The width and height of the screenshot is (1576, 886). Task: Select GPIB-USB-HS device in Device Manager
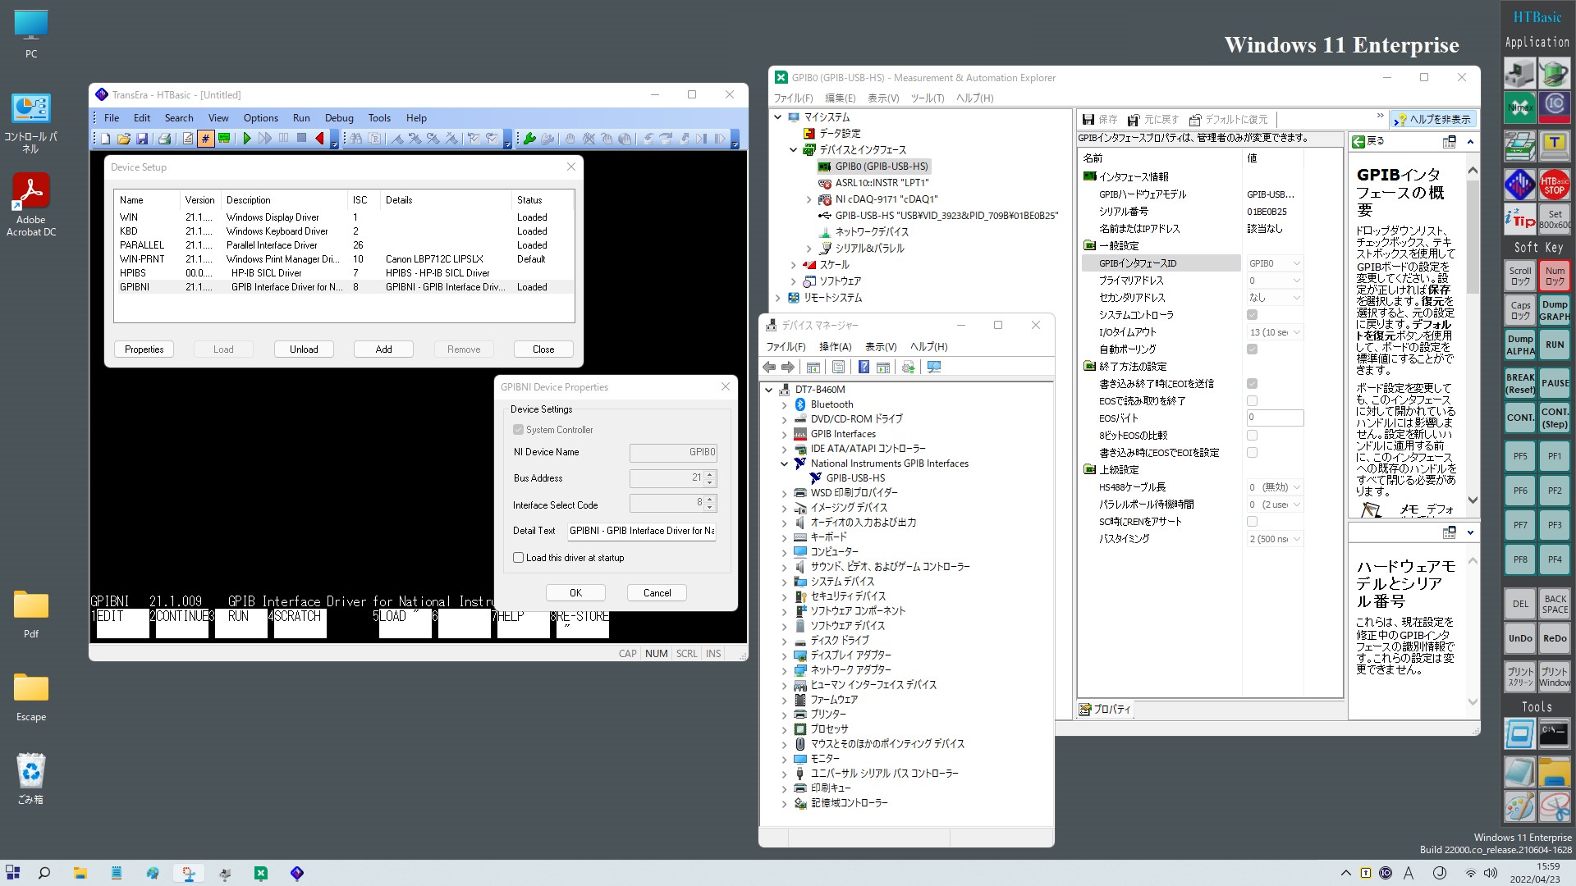coord(855,478)
